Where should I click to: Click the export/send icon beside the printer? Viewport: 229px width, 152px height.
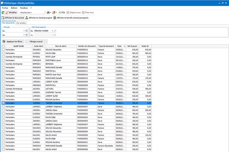tap(54, 12)
